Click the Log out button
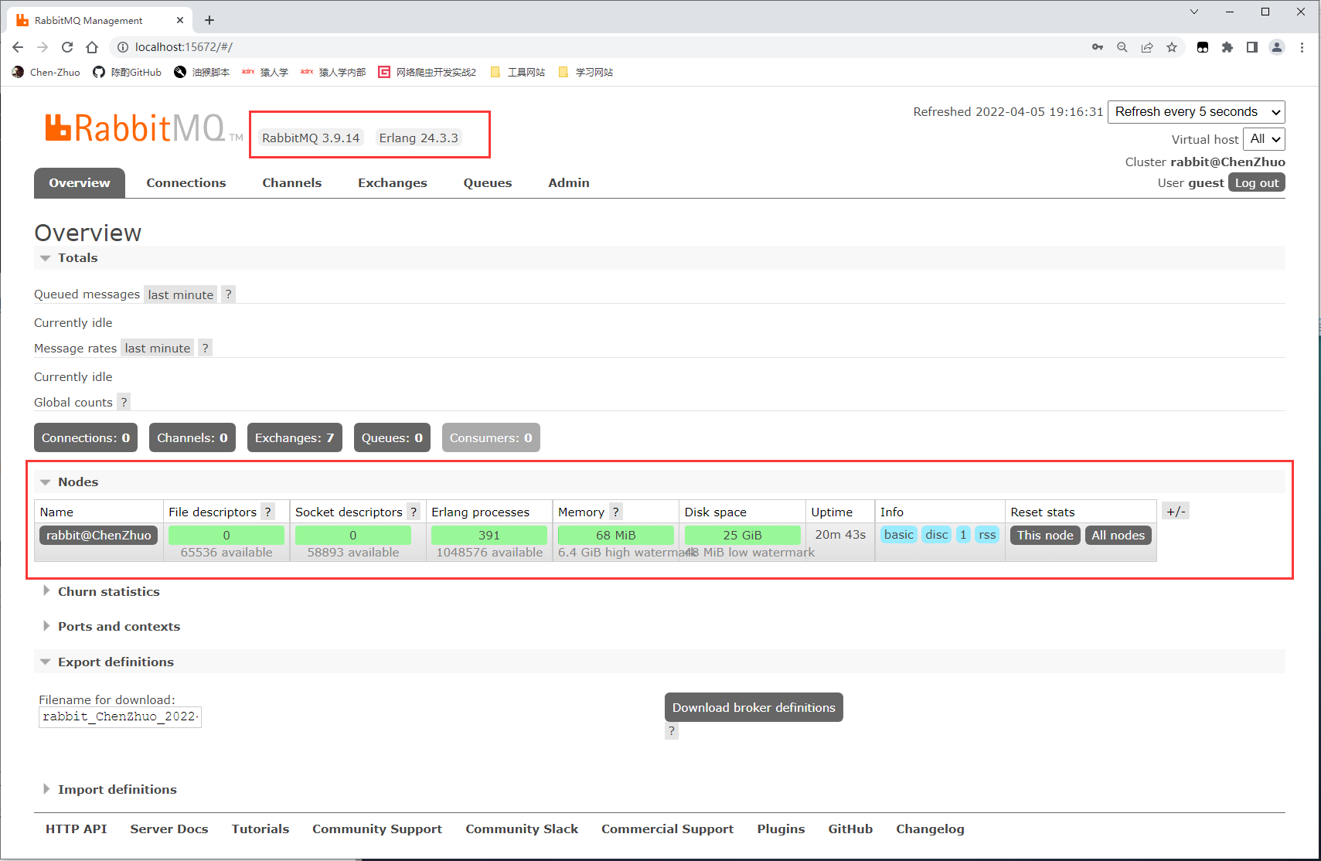The width and height of the screenshot is (1321, 861). coord(1256,182)
